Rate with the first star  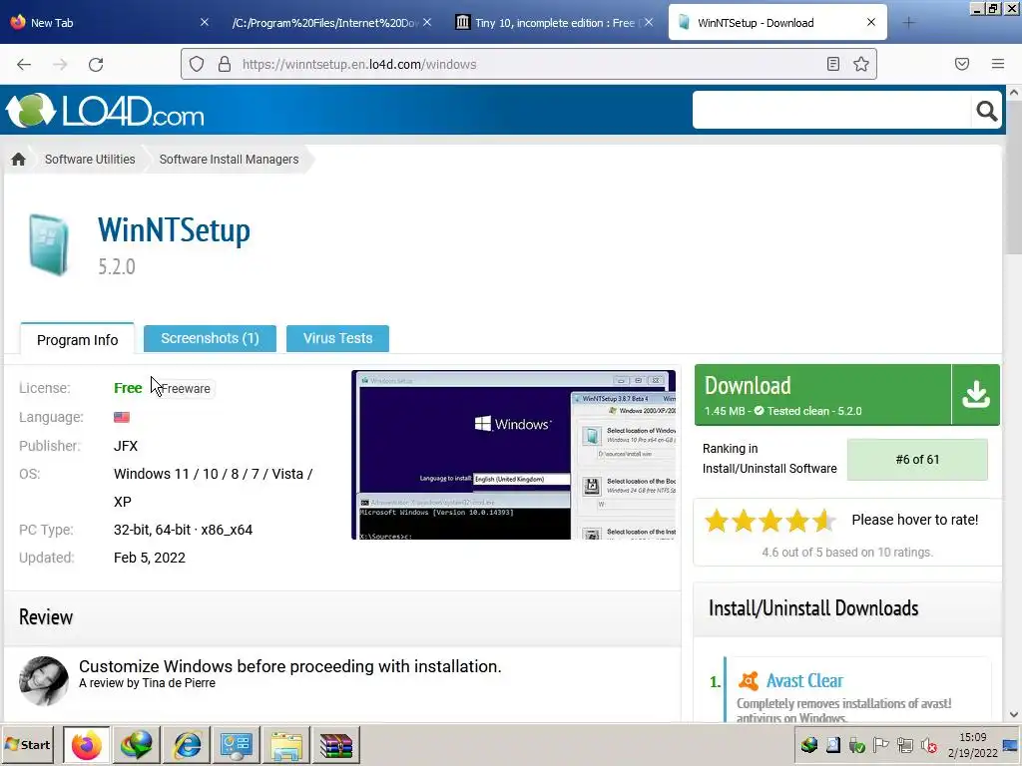tap(717, 520)
